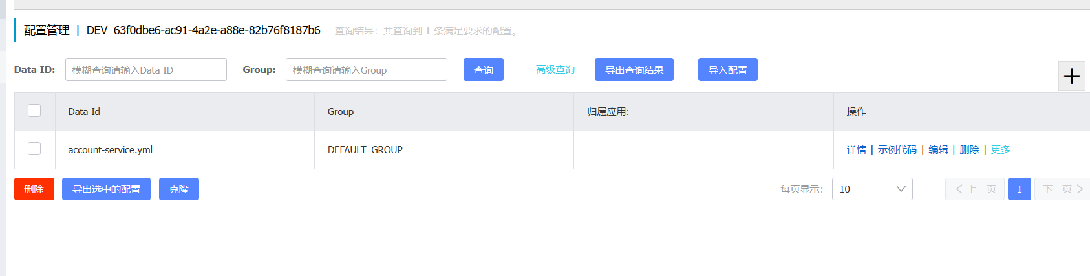Click 编辑 to edit account-service.yml

point(938,149)
